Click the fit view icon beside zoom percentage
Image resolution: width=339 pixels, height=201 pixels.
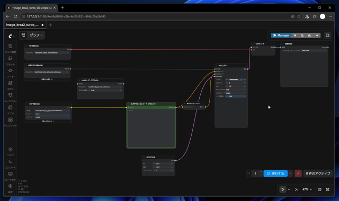(x=297, y=189)
